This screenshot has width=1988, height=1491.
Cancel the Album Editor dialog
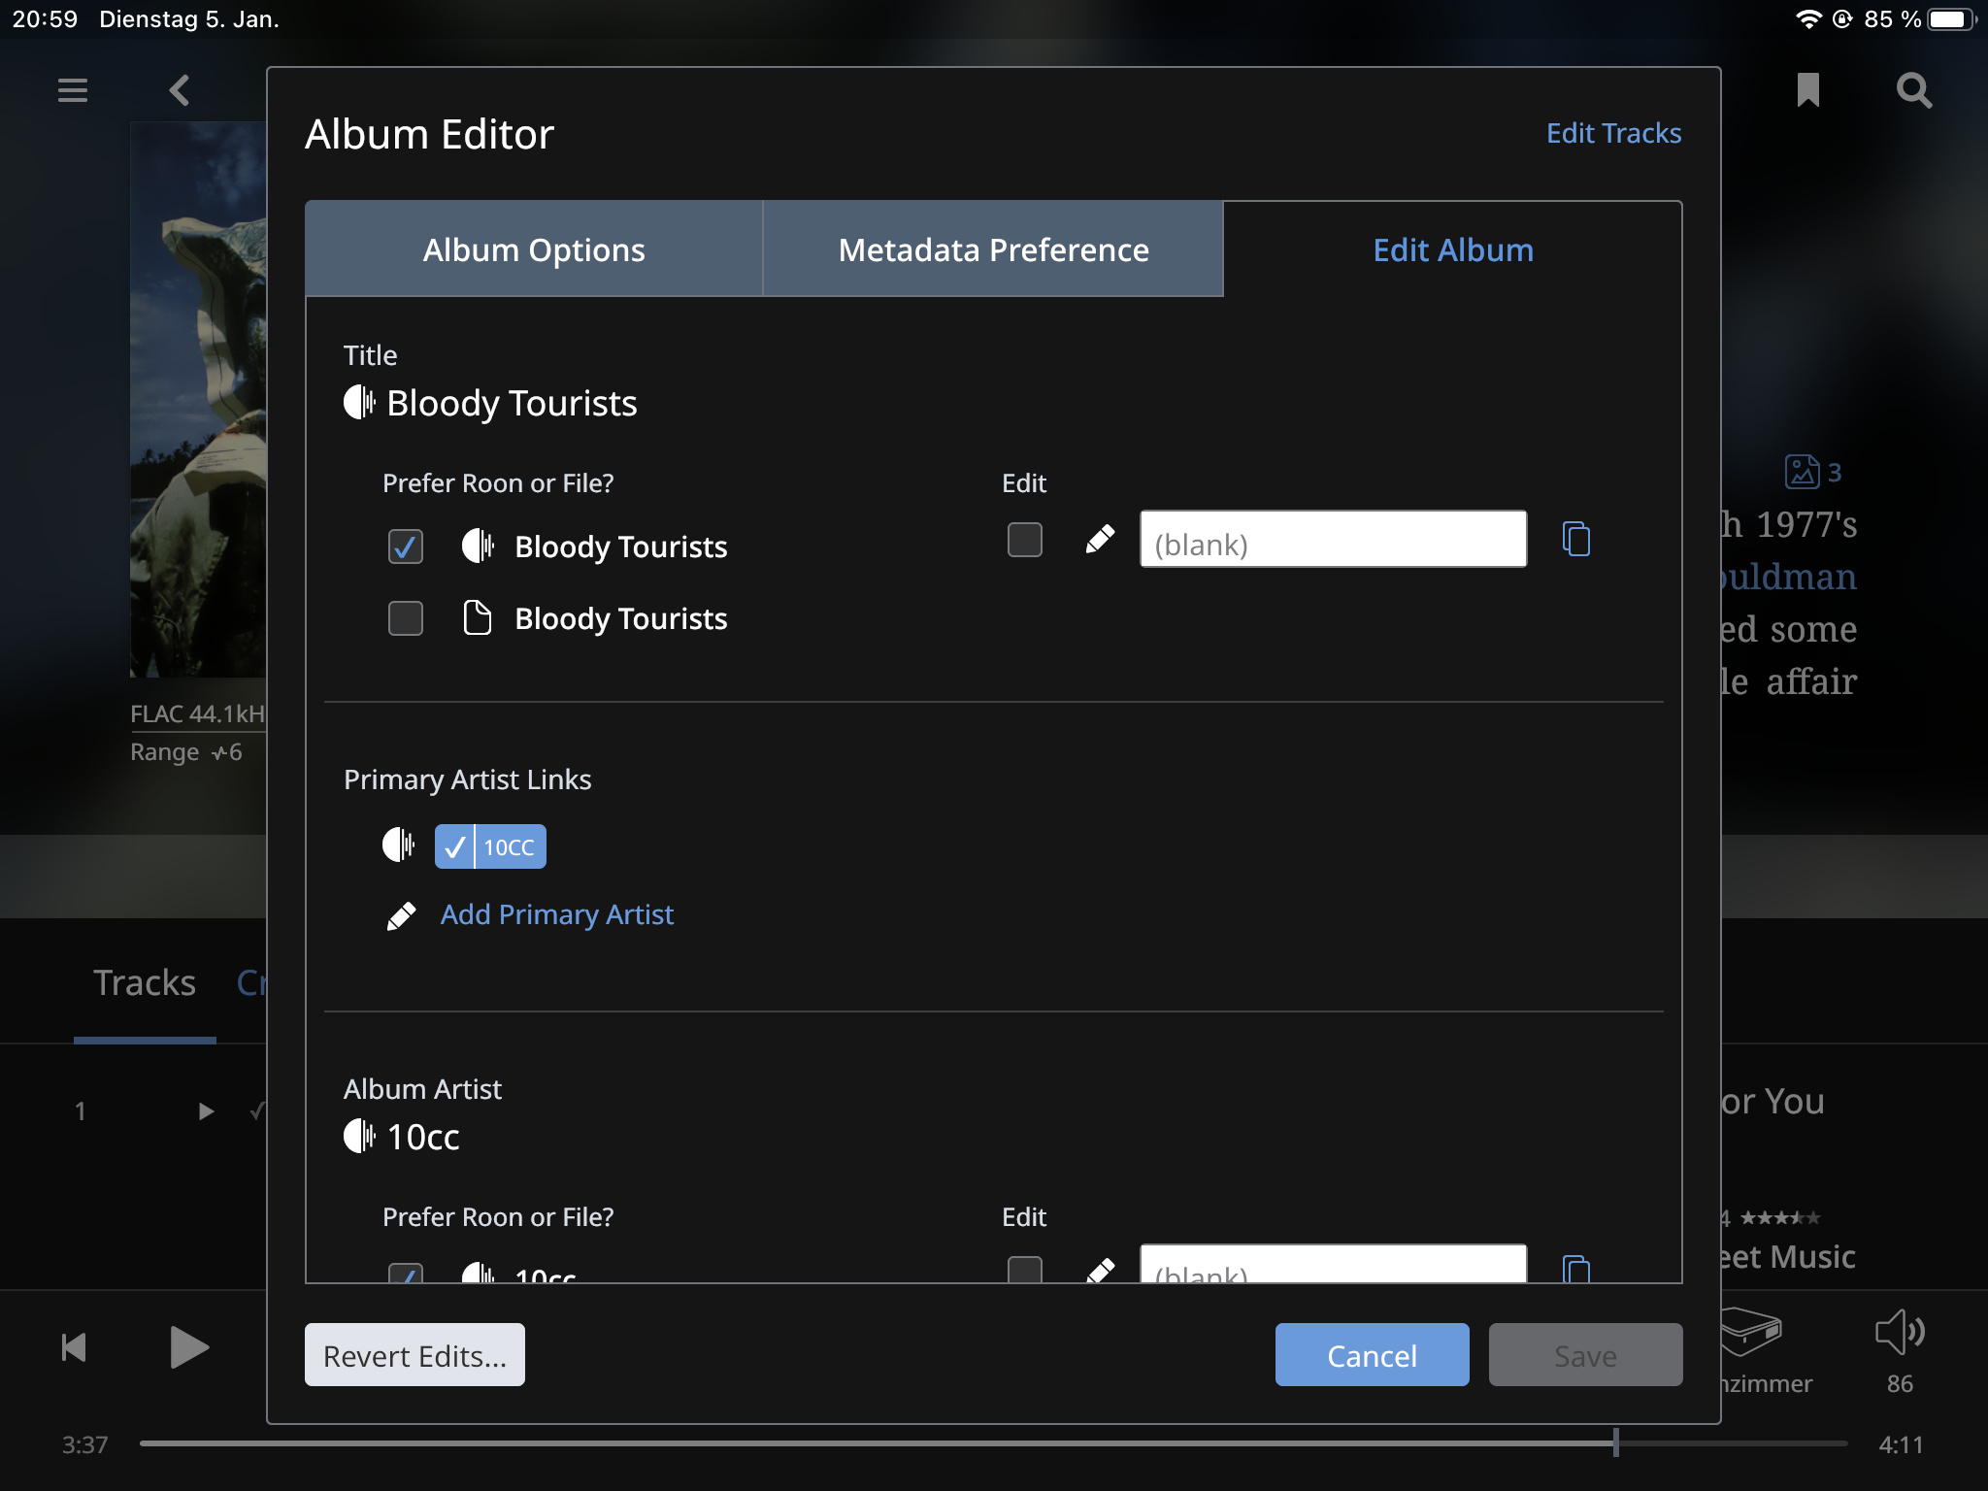coord(1372,1355)
